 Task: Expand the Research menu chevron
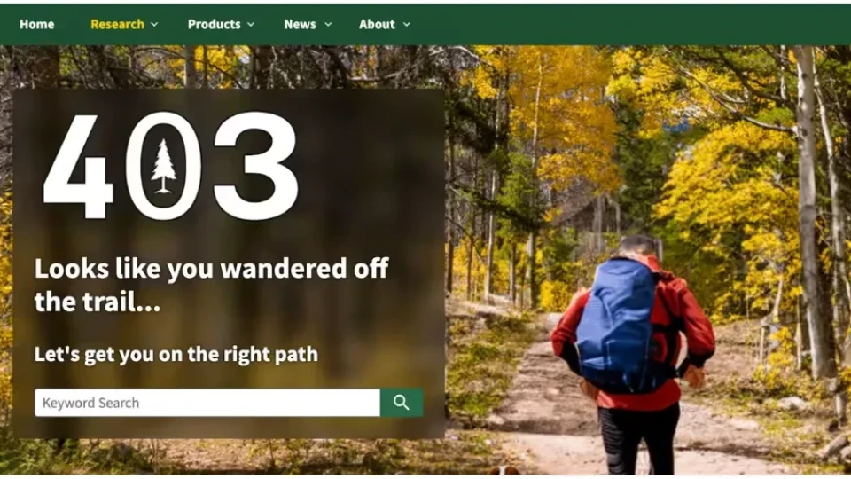click(x=154, y=25)
